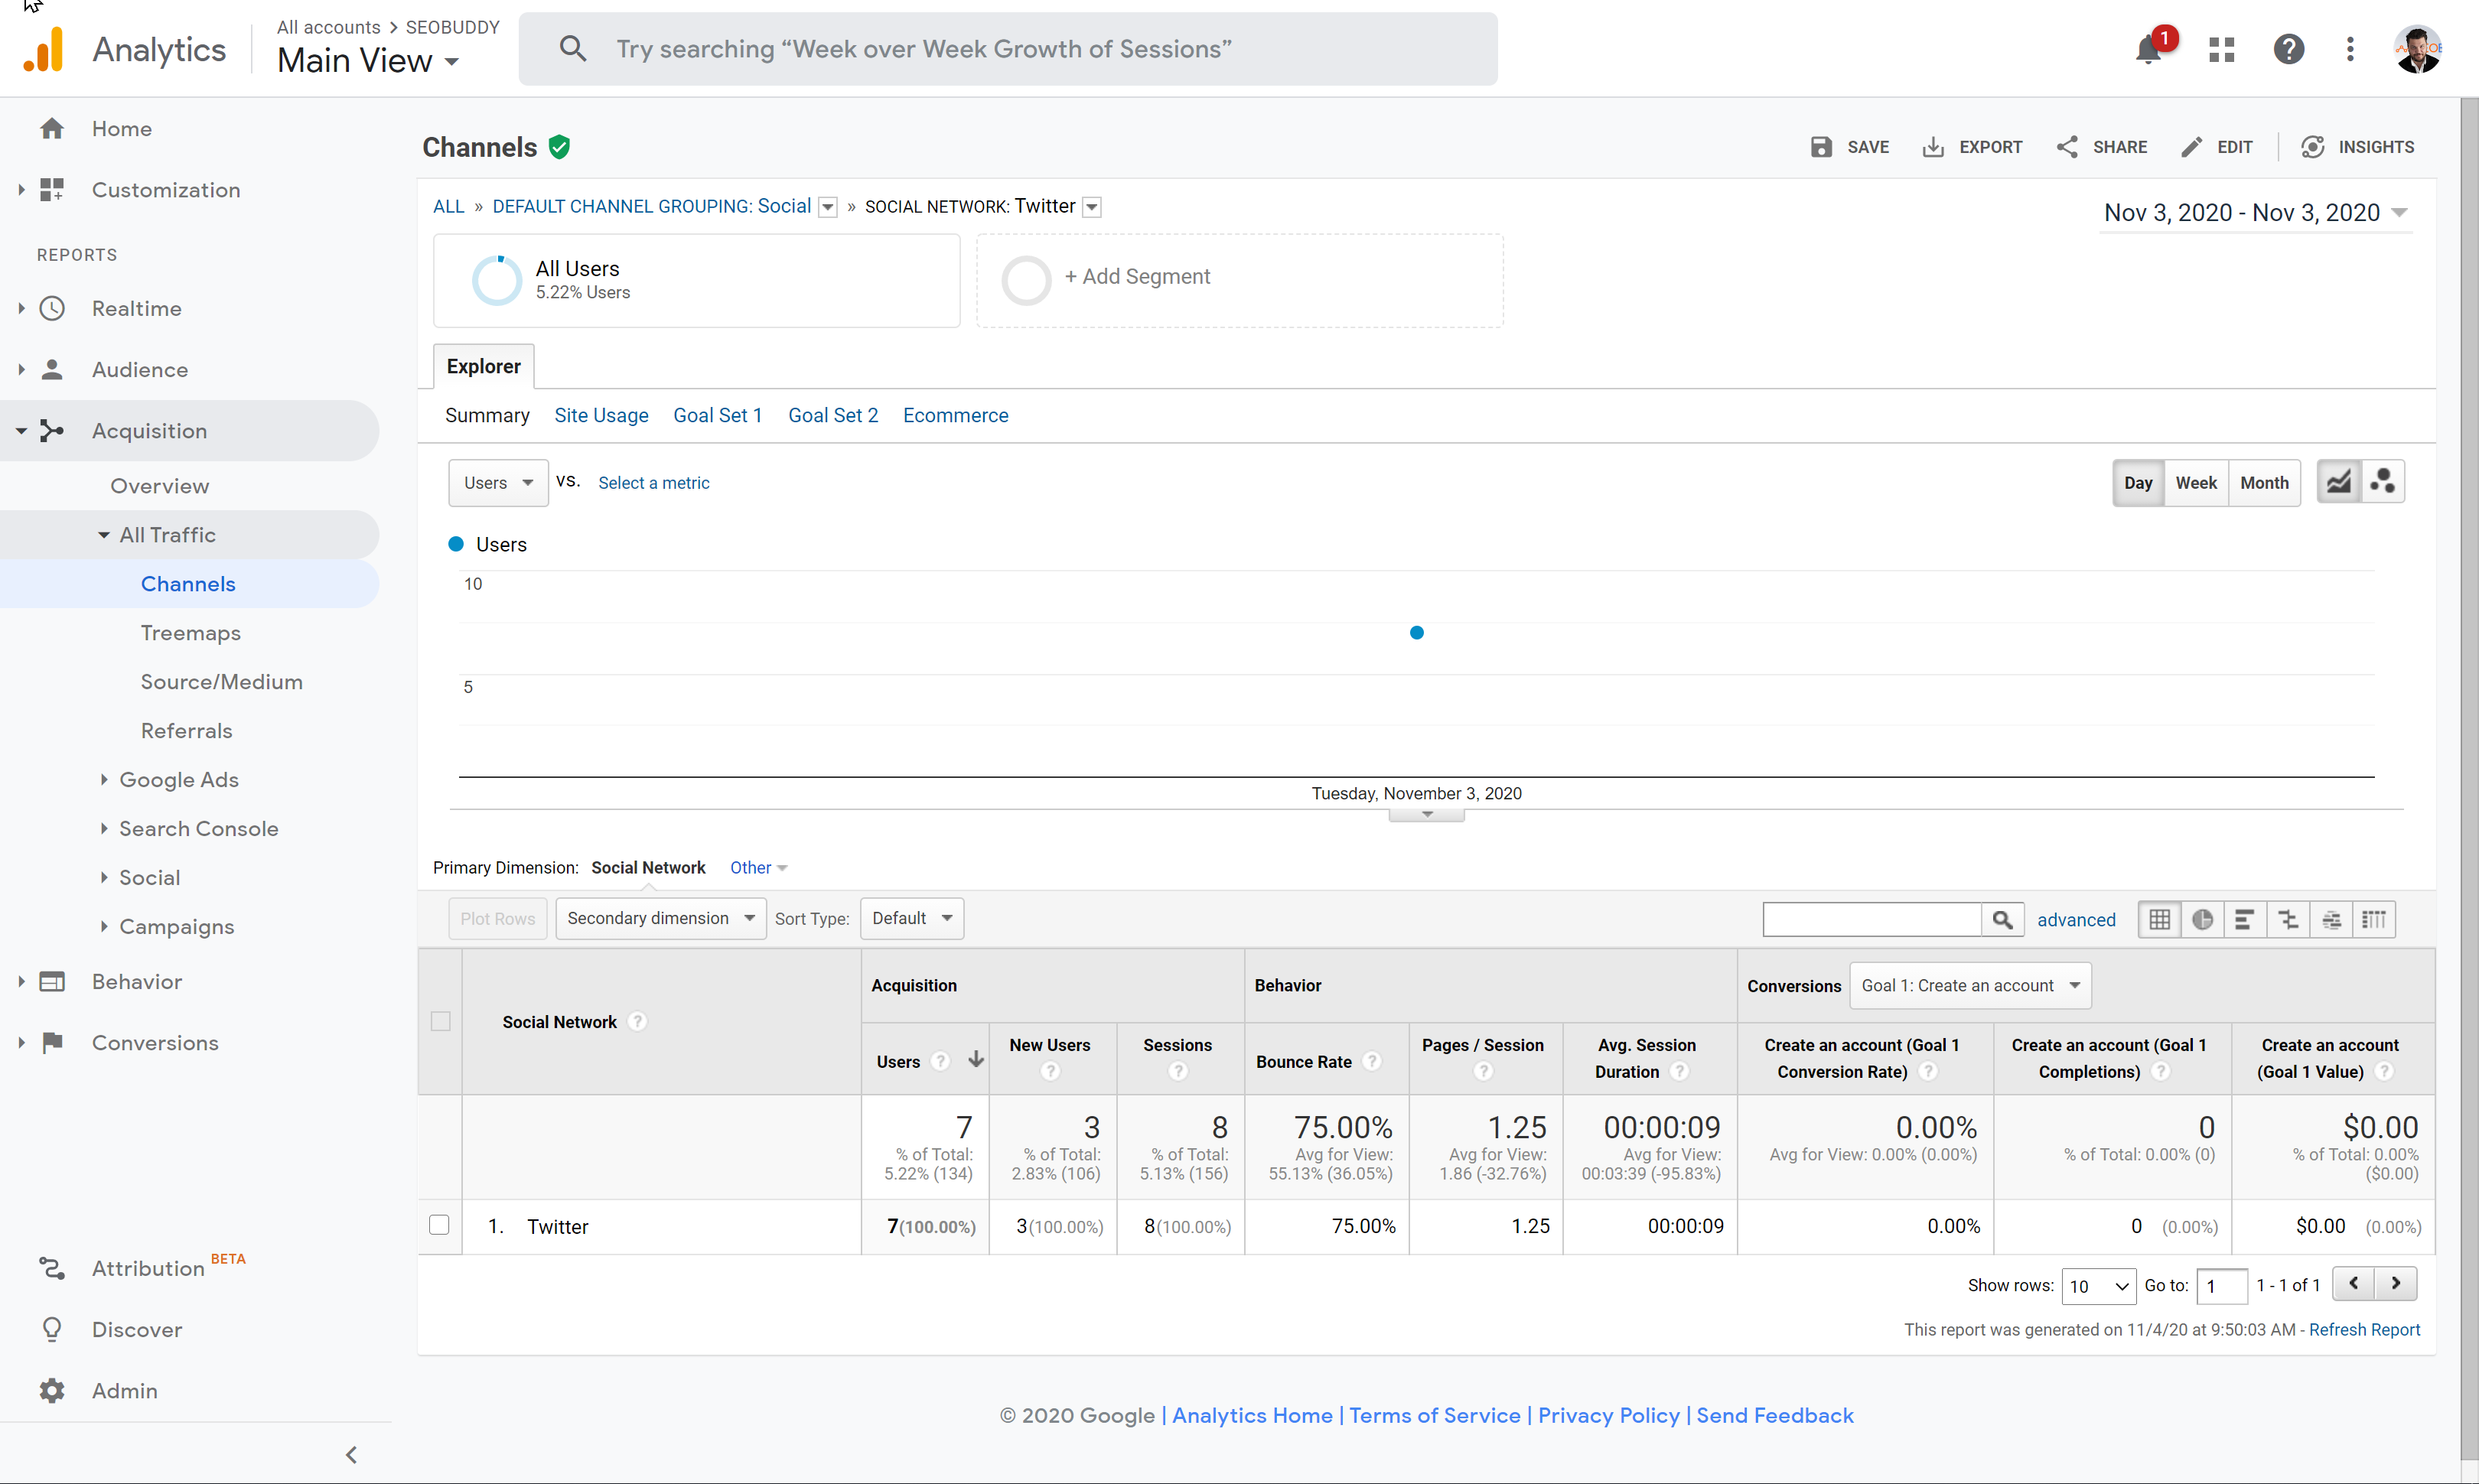
Task: Switch to the Goal Set 2 tab
Action: 833,415
